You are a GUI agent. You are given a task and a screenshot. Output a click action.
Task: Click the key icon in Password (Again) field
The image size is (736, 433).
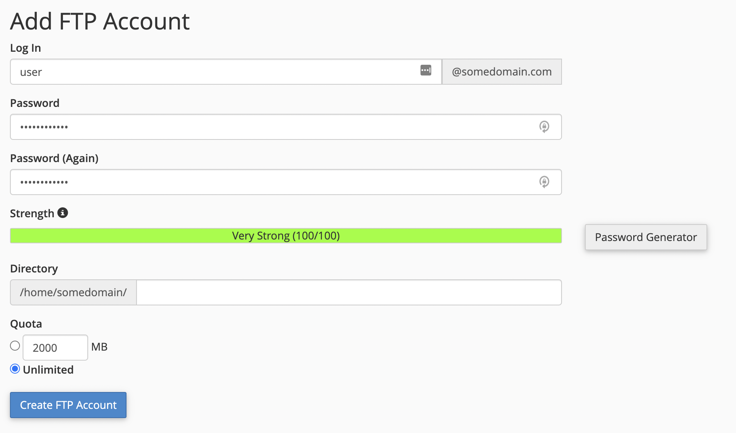(x=544, y=182)
